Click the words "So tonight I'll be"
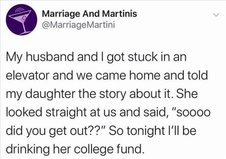This screenshot has width=226, height=159. (x=153, y=131)
